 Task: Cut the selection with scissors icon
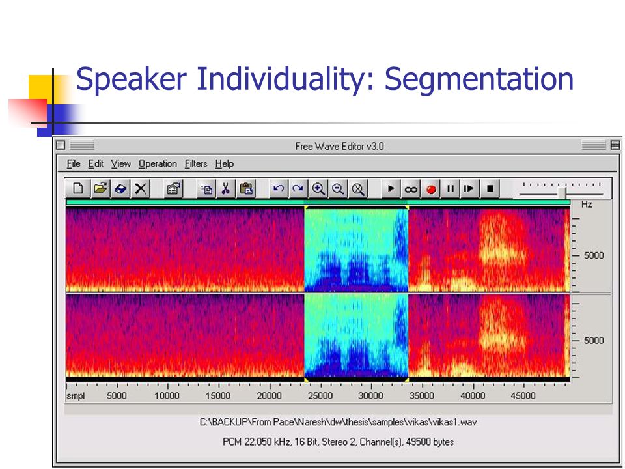(x=226, y=188)
